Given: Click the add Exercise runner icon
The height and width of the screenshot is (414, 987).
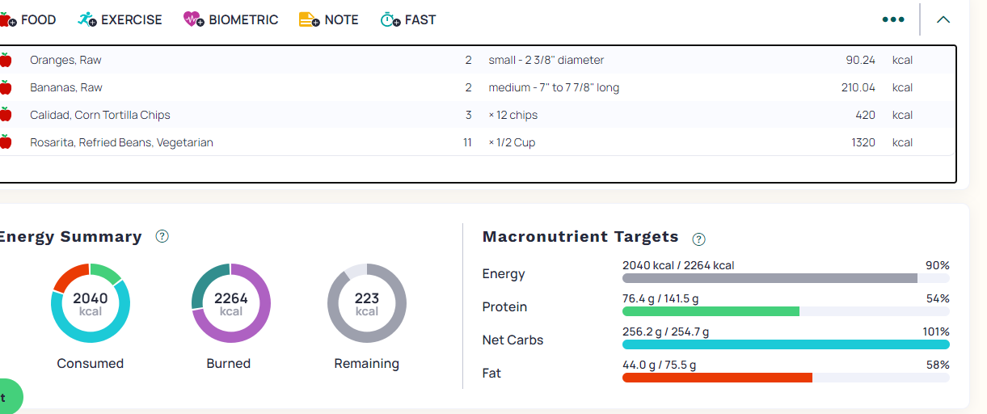Looking at the screenshot, I should point(87,19).
